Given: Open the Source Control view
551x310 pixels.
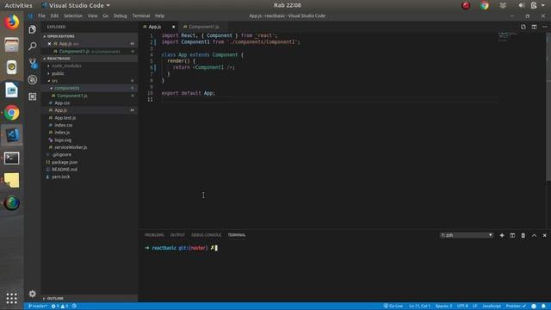Looking at the screenshot, I should (x=33, y=63).
